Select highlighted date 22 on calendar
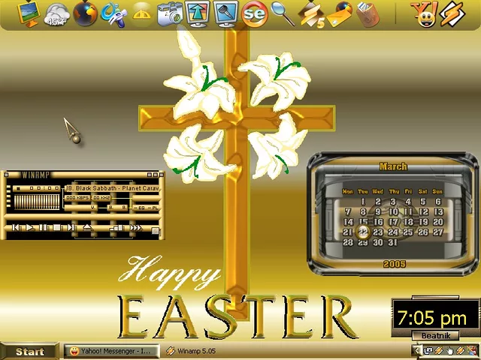The height and width of the screenshot is (360, 481). point(363,232)
